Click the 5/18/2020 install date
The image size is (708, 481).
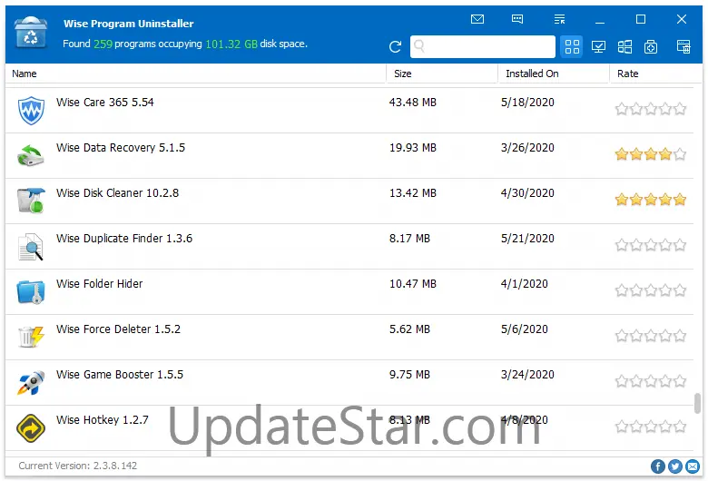click(x=527, y=103)
